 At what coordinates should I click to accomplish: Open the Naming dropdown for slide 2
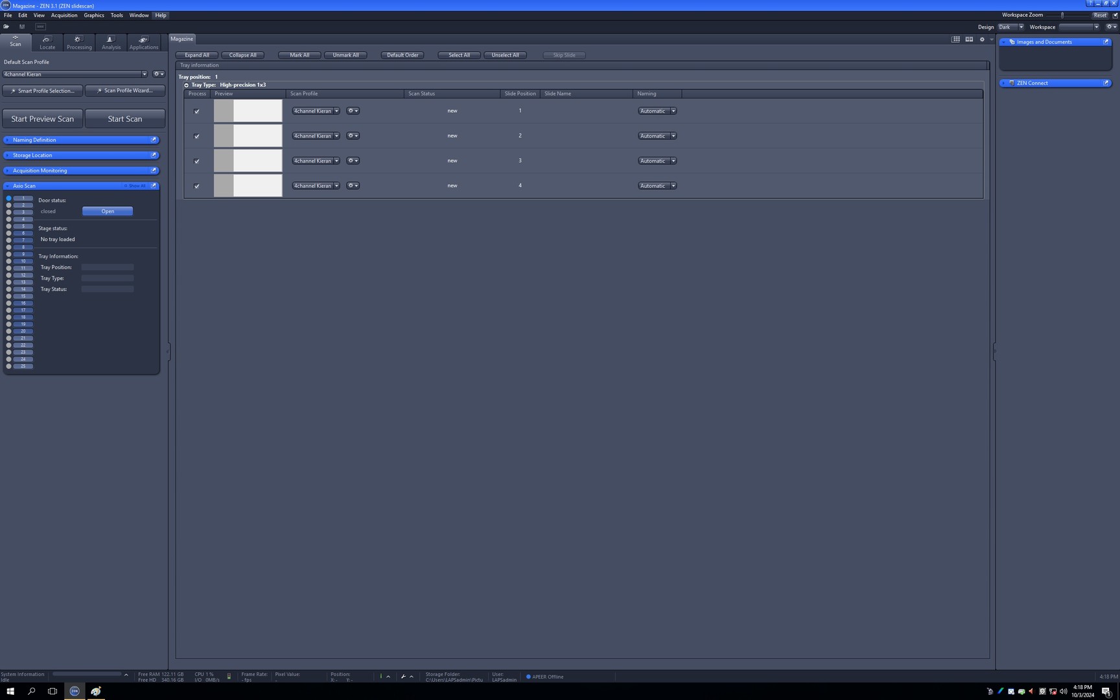click(x=657, y=136)
